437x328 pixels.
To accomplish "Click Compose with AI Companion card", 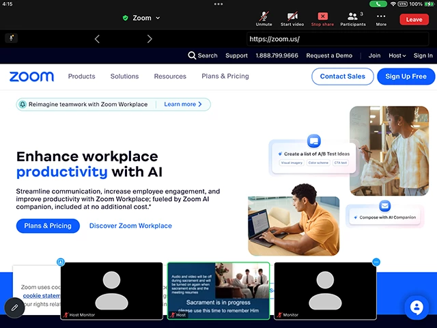I will pos(385,217).
